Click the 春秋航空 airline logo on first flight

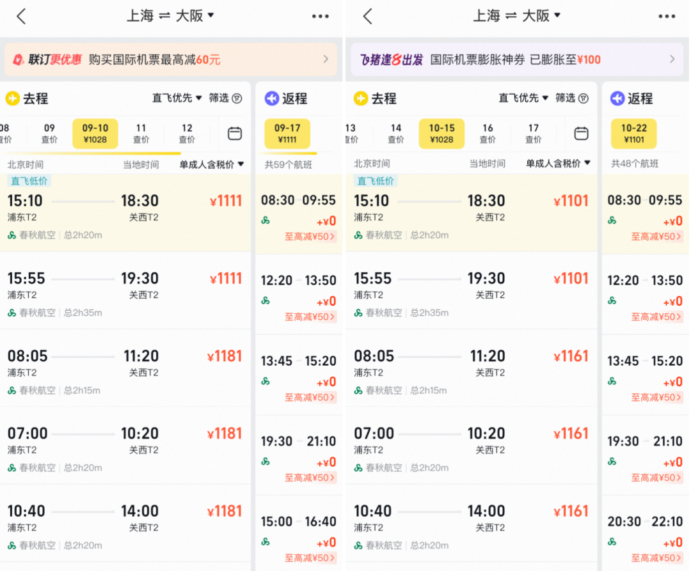click(13, 235)
